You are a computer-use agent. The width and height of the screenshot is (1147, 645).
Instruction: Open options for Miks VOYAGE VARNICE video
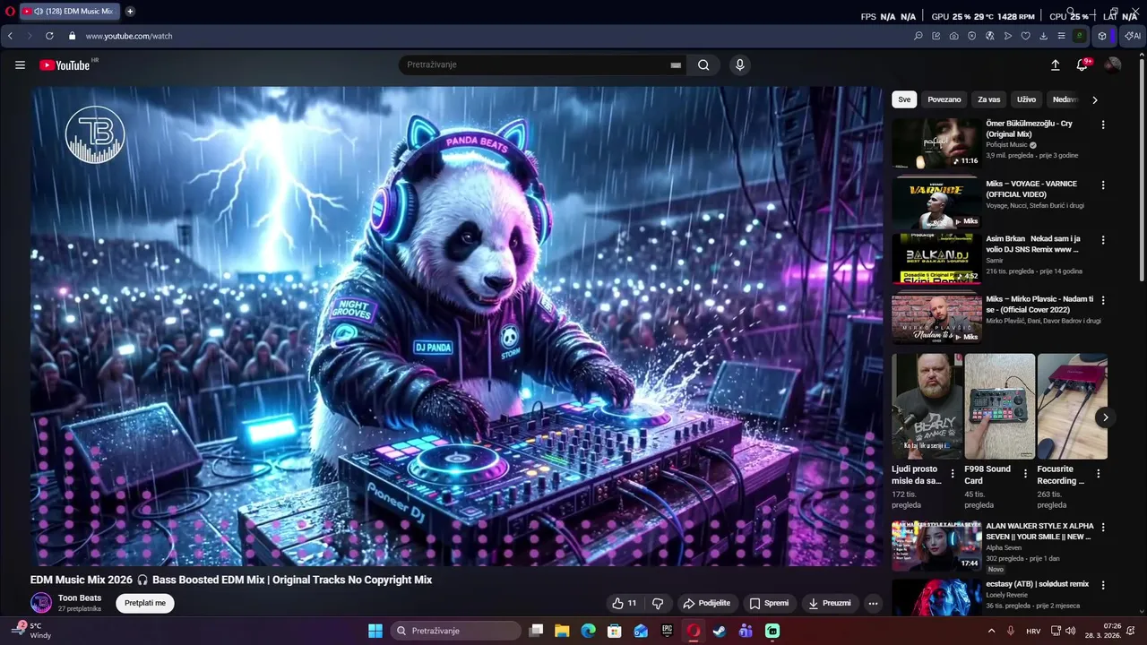coord(1103,185)
